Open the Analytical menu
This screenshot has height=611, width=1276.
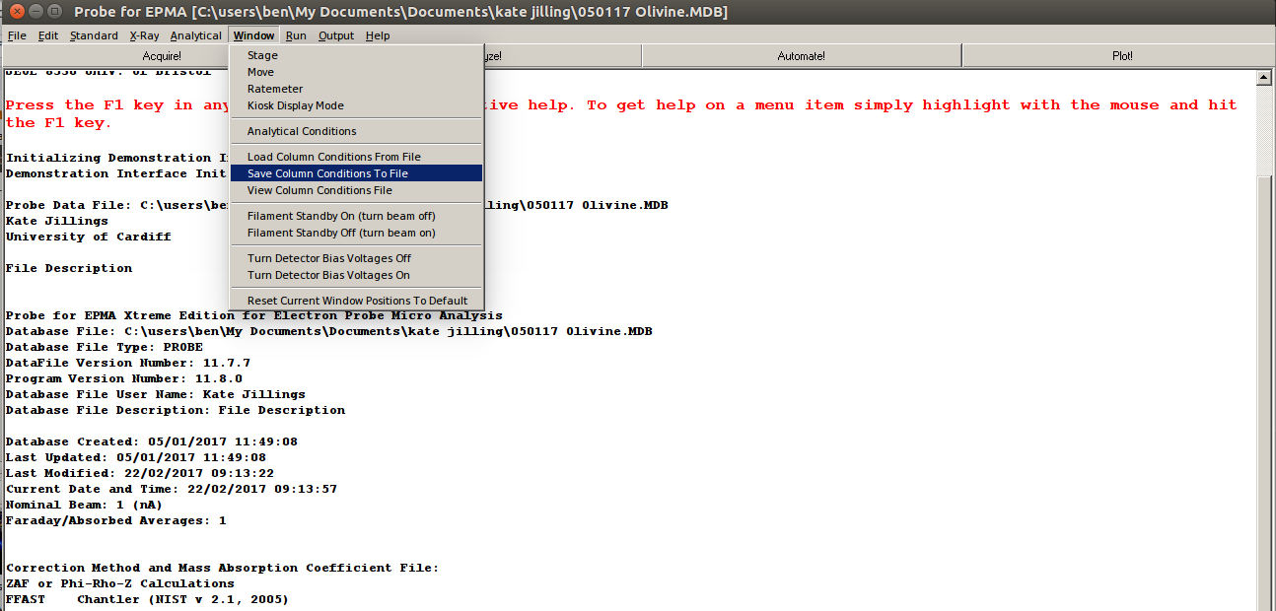click(195, 35)
